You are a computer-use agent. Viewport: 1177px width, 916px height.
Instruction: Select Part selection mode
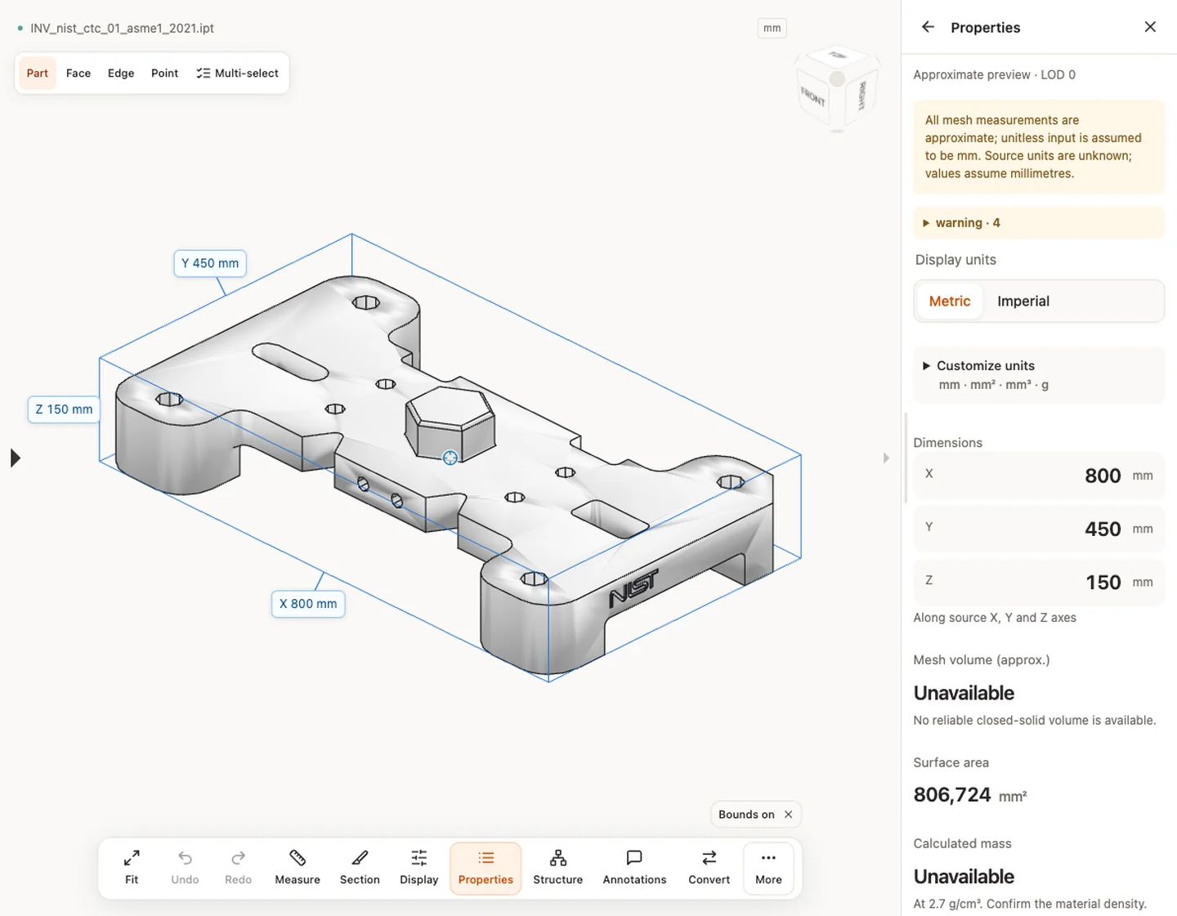click(37, 74)
